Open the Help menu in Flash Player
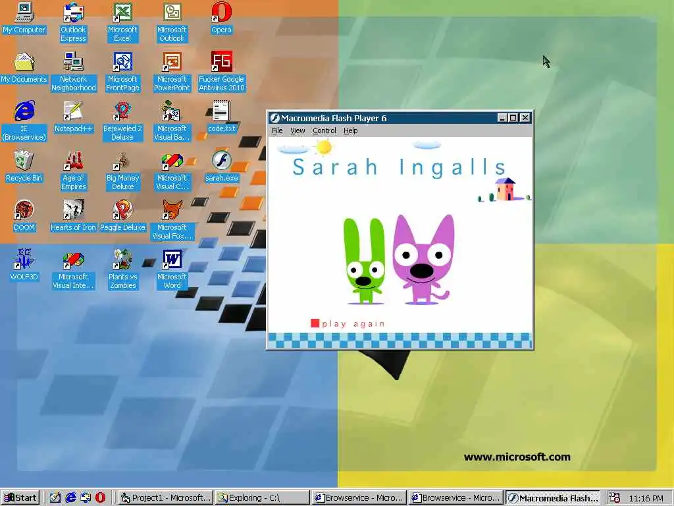674x506 pixels. coord(350,130)
